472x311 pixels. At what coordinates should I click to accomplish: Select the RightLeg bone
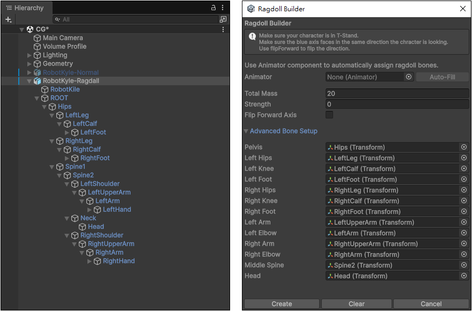tap(79, 141)
